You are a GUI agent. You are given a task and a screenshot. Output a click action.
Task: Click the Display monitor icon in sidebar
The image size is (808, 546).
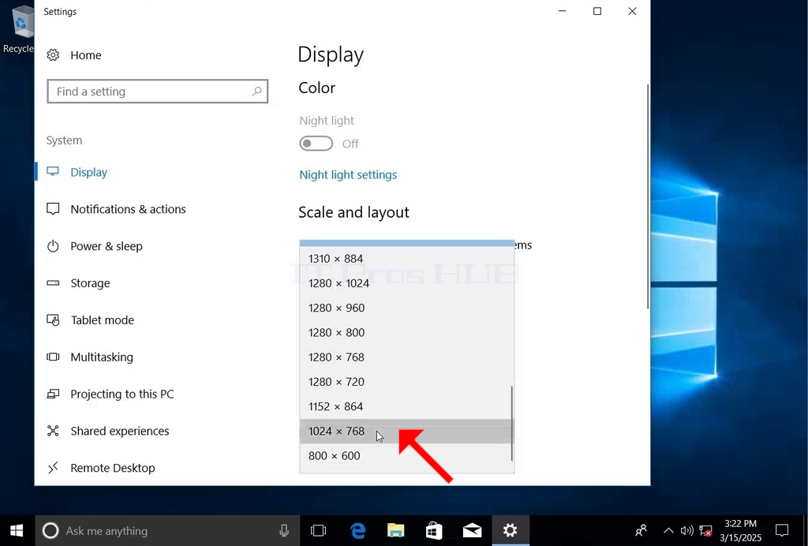(x=53, y=172)
